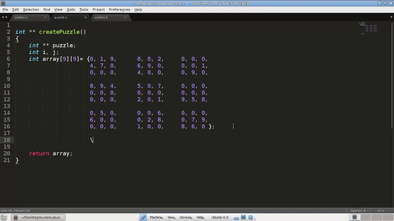Close the sudoku.c tab
Screen dimensions: 394x221
tap(45, 17)
